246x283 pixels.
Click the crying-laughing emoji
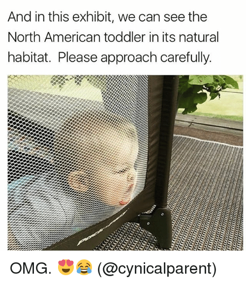click(x=84, y=267)
